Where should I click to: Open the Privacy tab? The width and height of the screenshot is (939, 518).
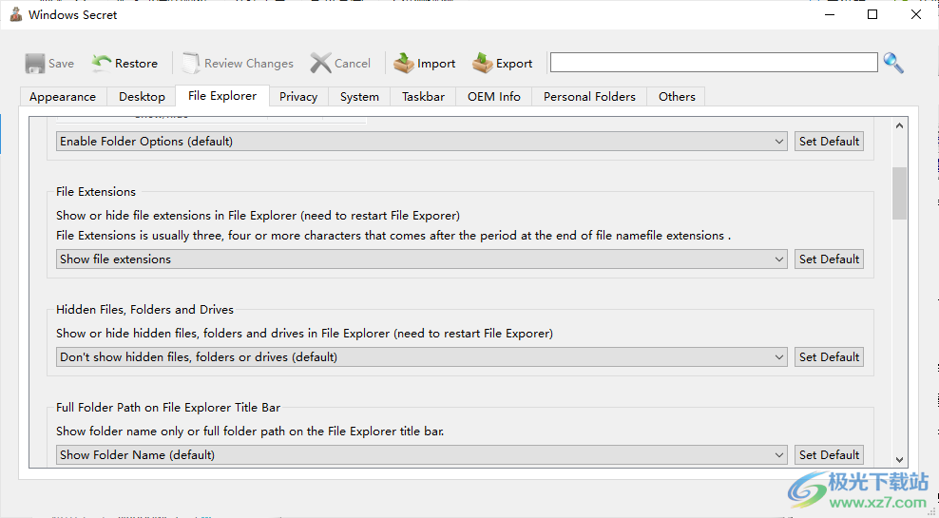[298, 97]
